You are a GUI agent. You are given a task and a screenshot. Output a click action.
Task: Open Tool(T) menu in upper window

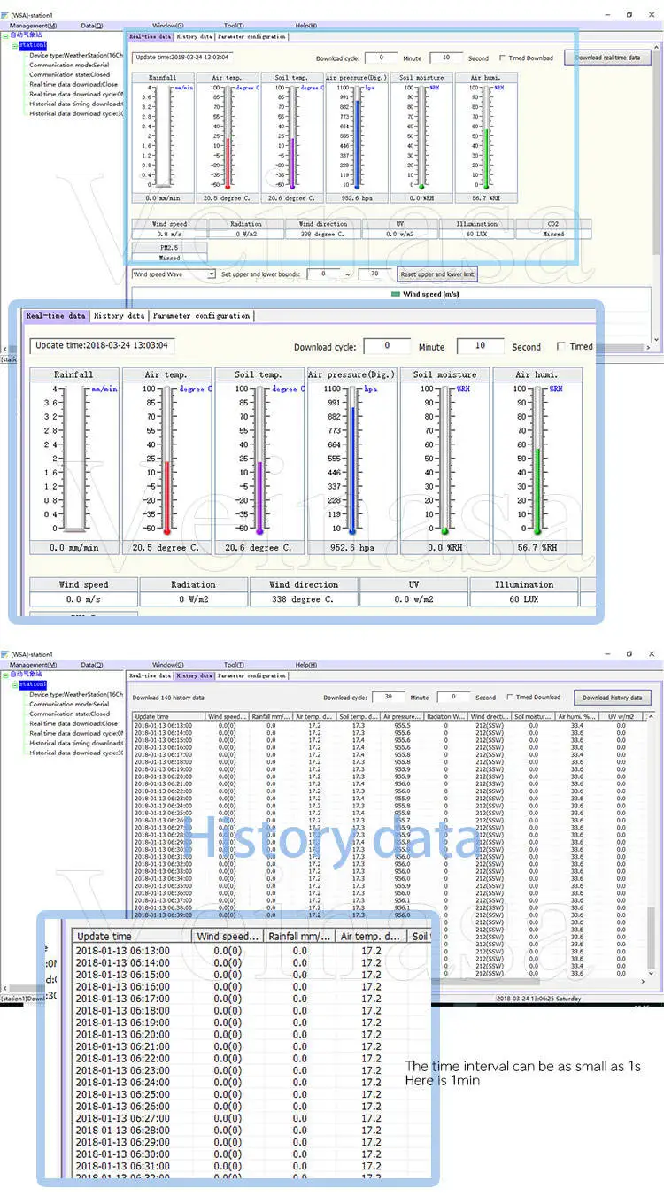tap(234, 26)
